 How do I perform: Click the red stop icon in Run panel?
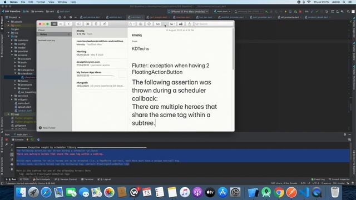7,139
